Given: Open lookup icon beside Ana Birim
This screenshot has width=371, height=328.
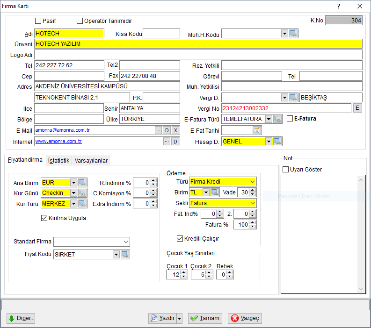Looking at the screenshot, I should click(x=82, y=182).
